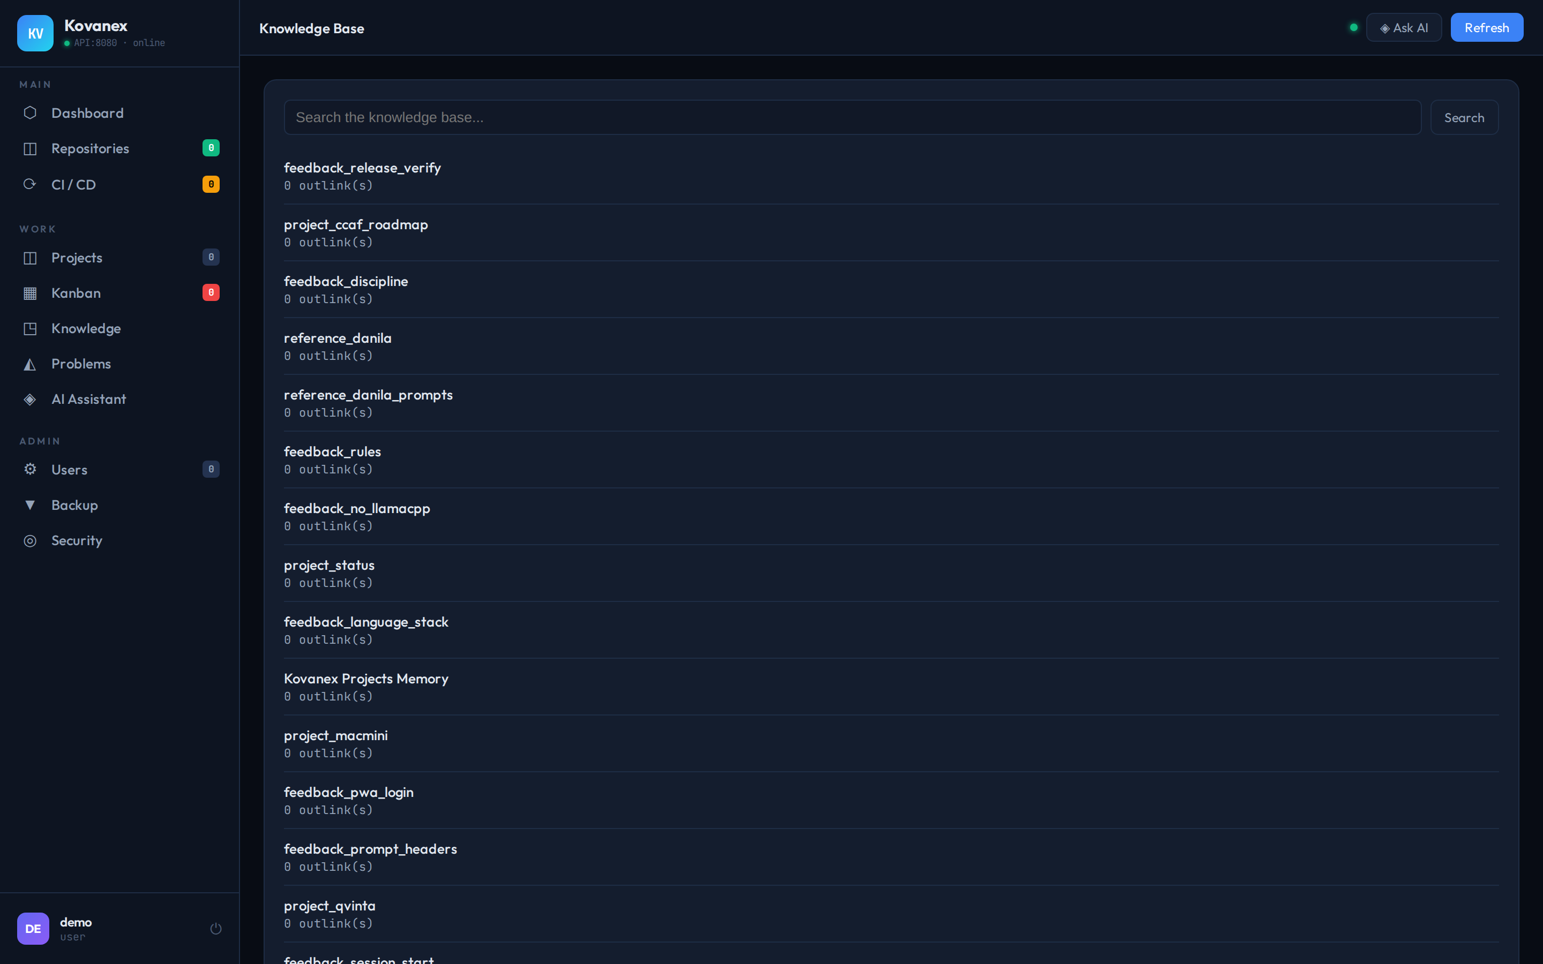Open the feedback_prompt_headers entry
This screenshot has height=964, width=1543.
pos(892,857)
